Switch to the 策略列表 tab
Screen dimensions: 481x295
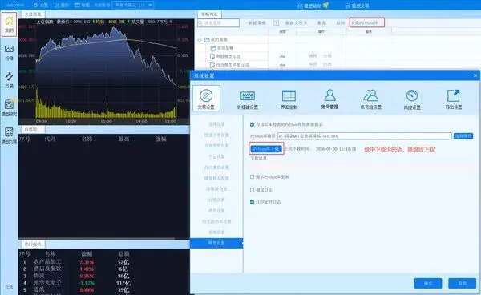click(x=209, y=14)
